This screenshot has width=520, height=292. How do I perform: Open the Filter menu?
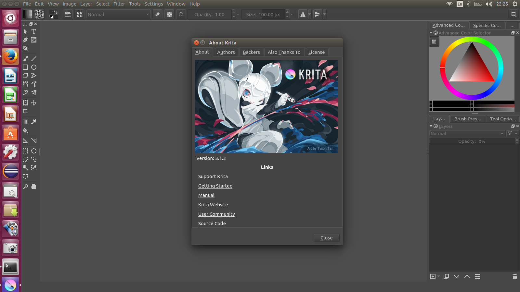(x=119, y=4)
